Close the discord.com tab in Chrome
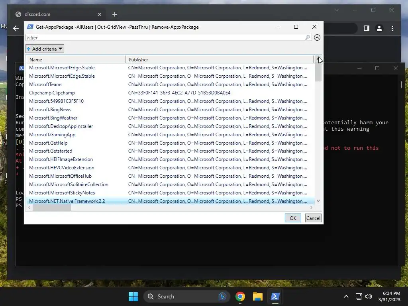The height and width of the screenshot is (306, 408). 99,14
